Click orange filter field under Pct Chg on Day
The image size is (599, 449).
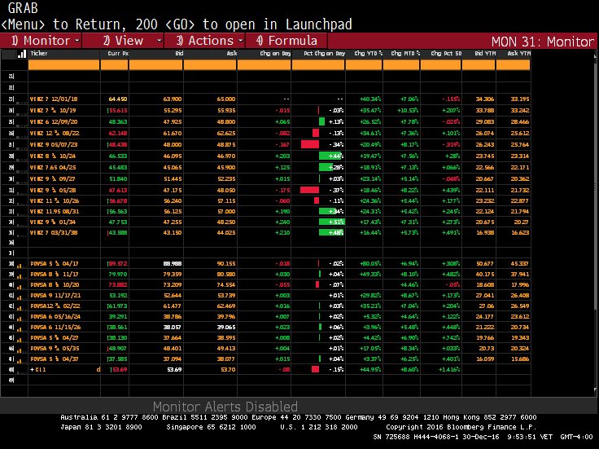[318, 65]
